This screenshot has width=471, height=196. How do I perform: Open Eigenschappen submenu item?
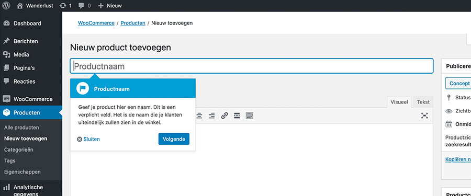pyautogui.click(x=22, y=172)
